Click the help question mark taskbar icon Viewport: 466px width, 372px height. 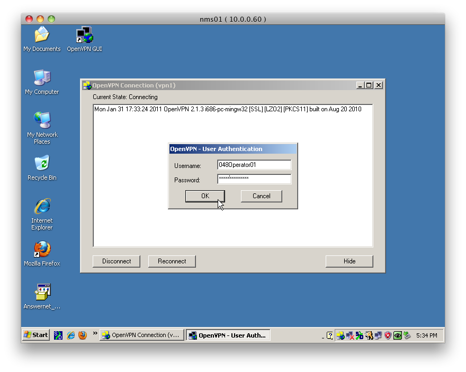[x=329, y=336]
